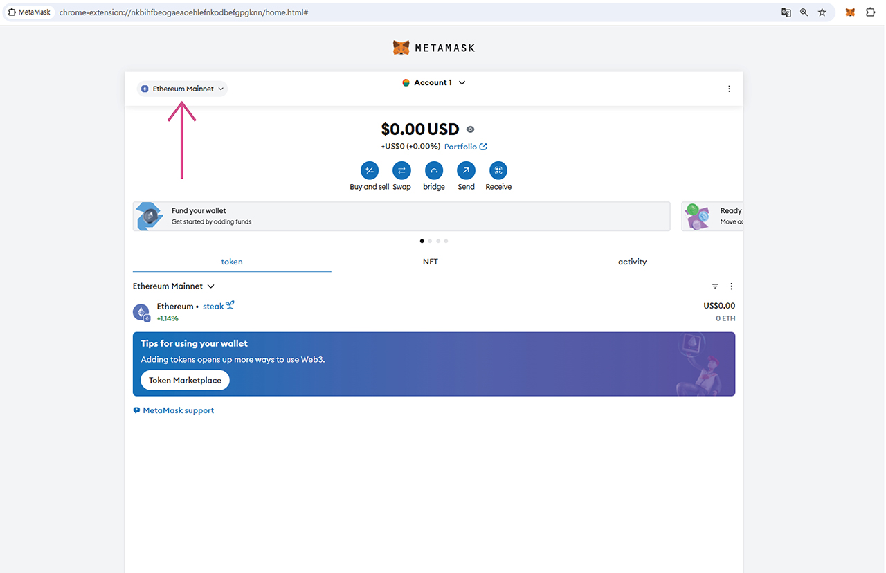The height and width of the screenshot is (573, 886).
Task: Expand the Ethereum Mainnet token list filter
Action: (174, 286)
